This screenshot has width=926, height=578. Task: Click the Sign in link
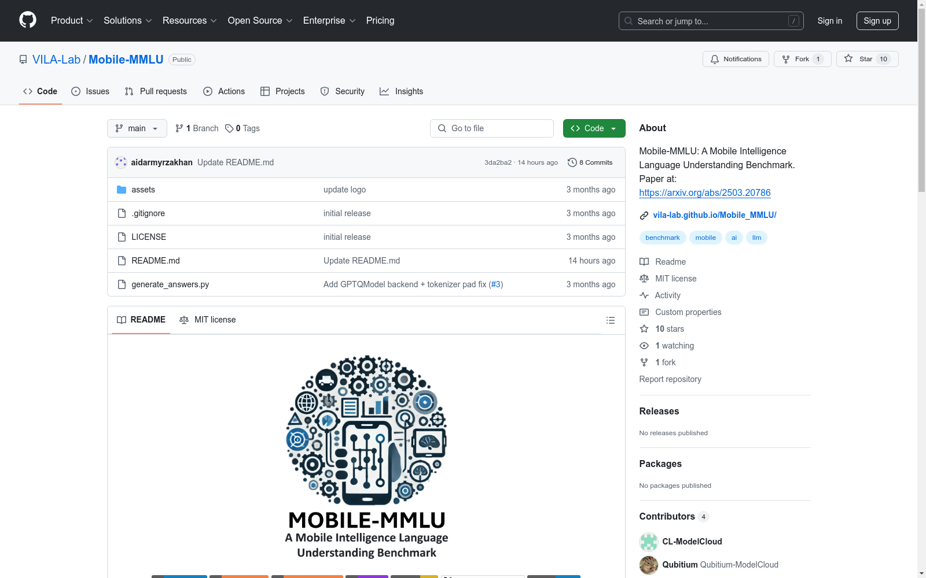830,21
